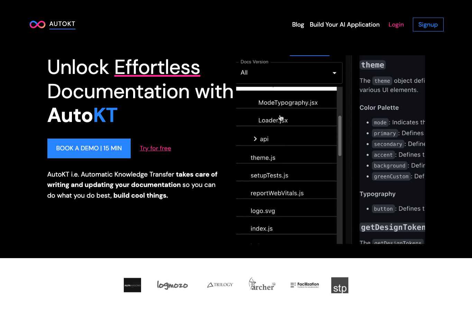Follow the Try for free link

155,148
